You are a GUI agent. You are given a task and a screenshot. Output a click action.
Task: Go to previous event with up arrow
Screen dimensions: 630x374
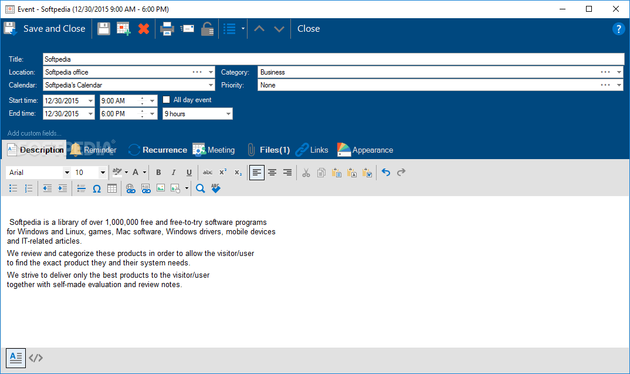point(259,29)
